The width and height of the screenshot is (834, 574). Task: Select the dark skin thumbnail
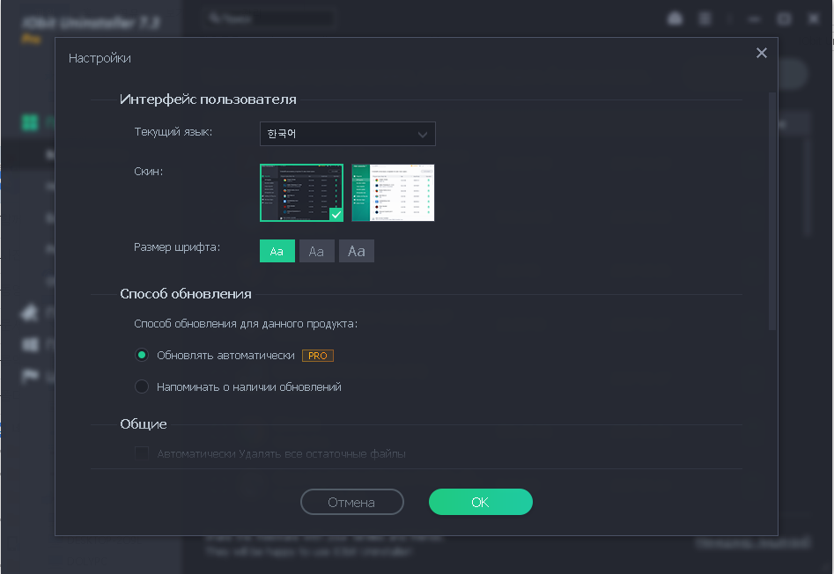tap(301, 193)
